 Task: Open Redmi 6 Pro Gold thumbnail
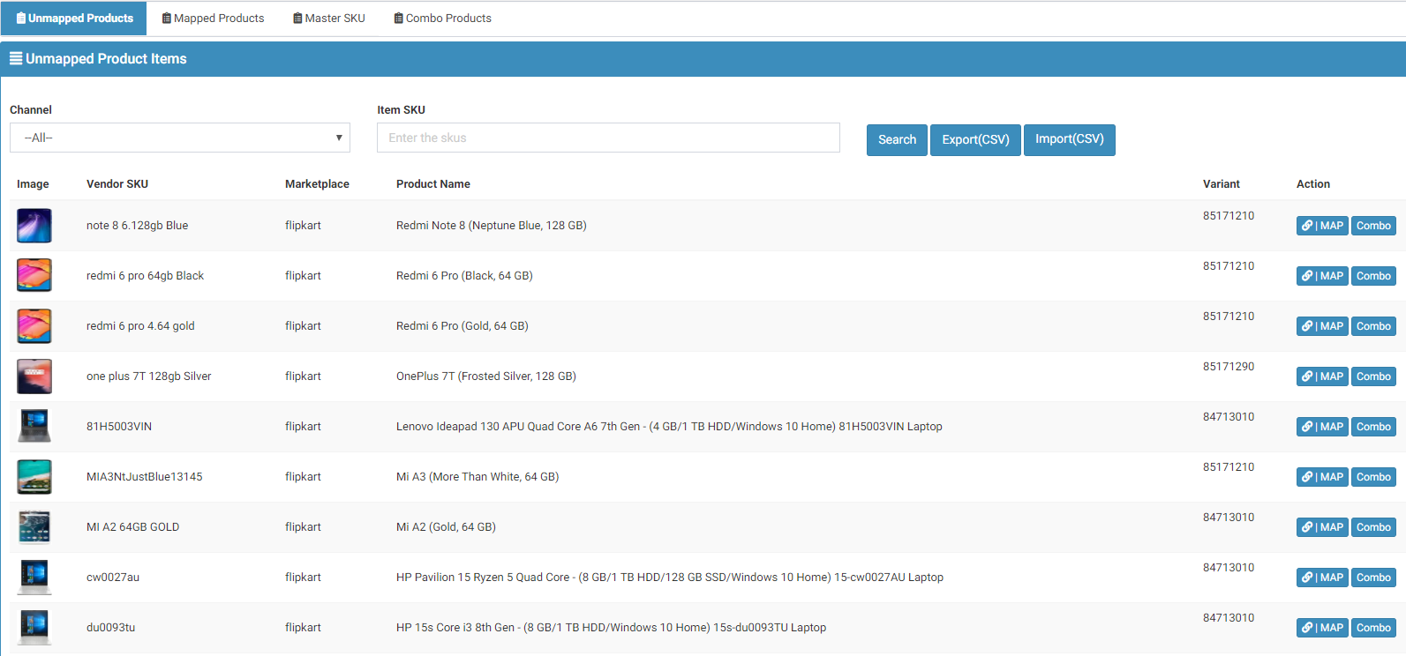point(34,326)
